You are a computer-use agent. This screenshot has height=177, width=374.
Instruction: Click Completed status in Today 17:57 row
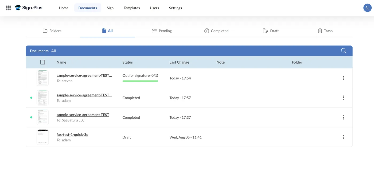pos(131,98)
